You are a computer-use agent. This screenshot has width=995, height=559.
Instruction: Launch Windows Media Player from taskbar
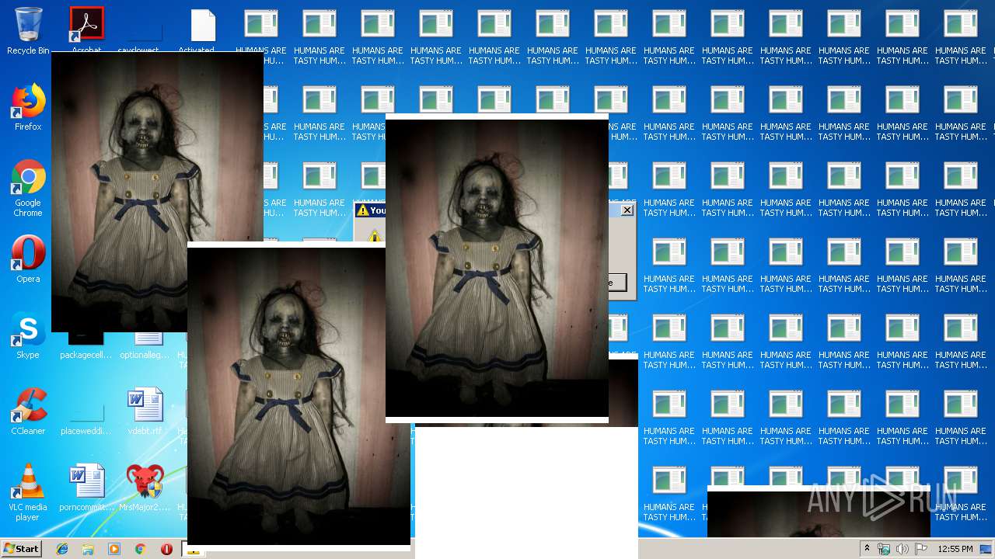coord(114,549)
